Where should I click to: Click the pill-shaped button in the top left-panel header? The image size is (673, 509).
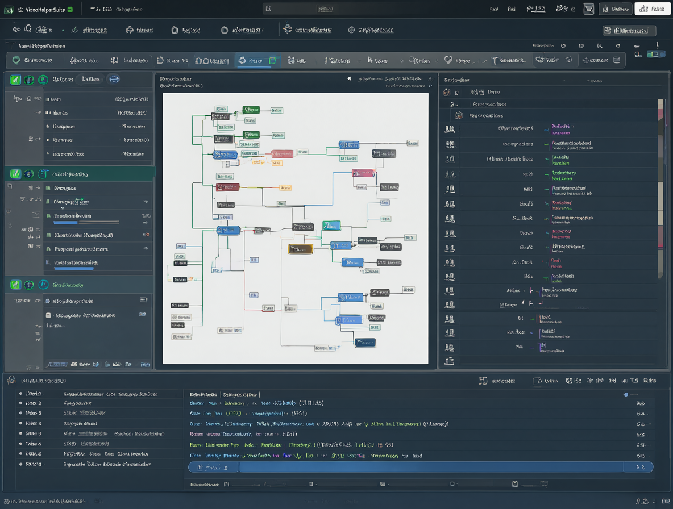click(x=90, y=80)
